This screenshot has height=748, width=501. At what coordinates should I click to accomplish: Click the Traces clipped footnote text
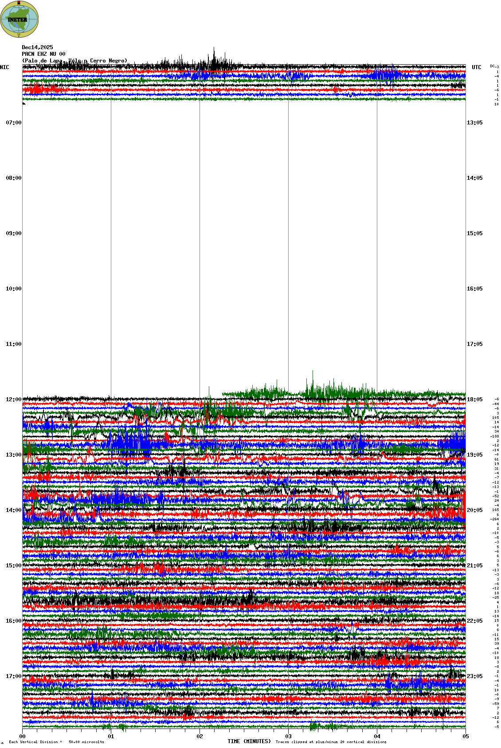pos(331,742)
